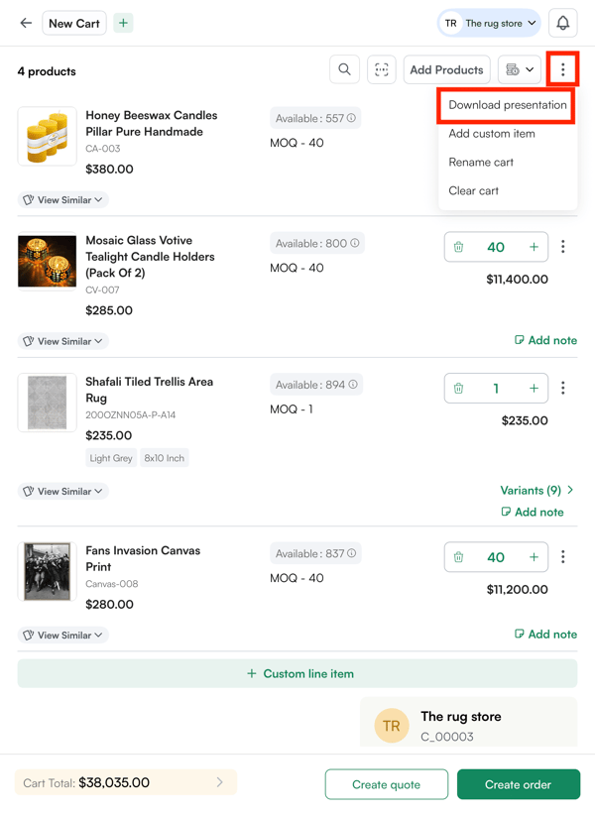Expand Variants (9) for Shafali Rug
The image size is (595, 814).
pos(536,490)
